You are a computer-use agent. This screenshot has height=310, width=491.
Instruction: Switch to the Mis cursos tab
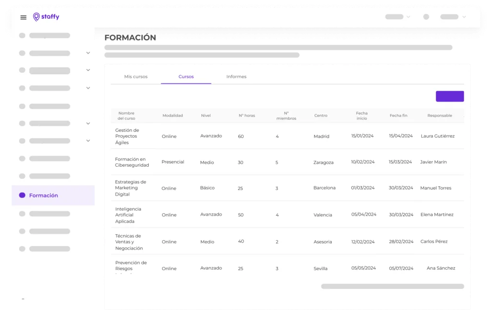pyautogui.click(x=136, y=77)
